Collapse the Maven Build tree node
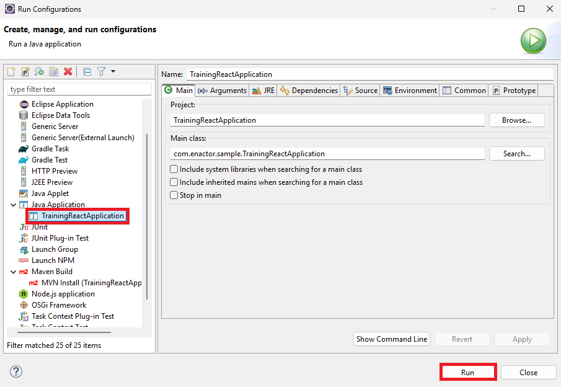The image size is (561, 387). click(x=13, y=271)
